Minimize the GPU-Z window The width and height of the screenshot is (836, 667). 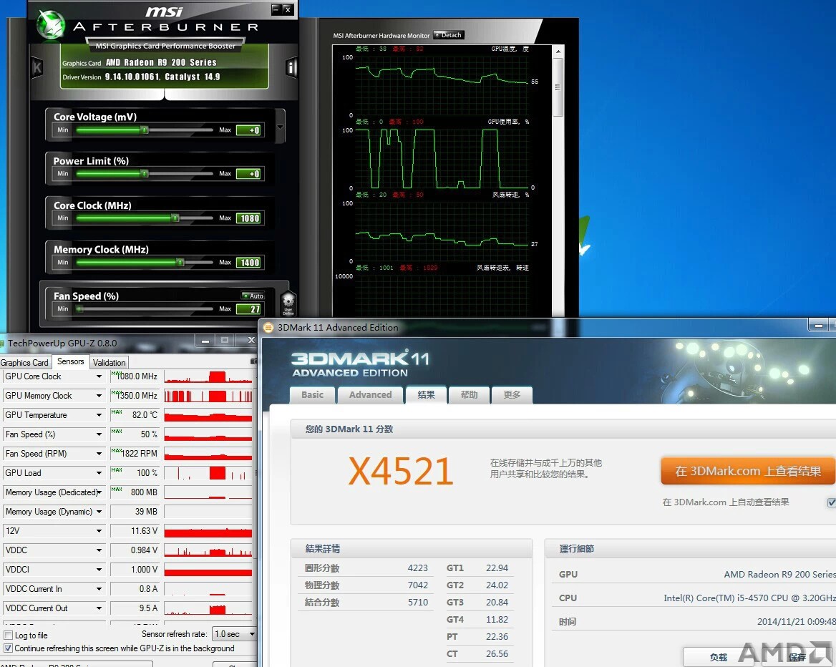pyautogui.click(x=205, y=340)
